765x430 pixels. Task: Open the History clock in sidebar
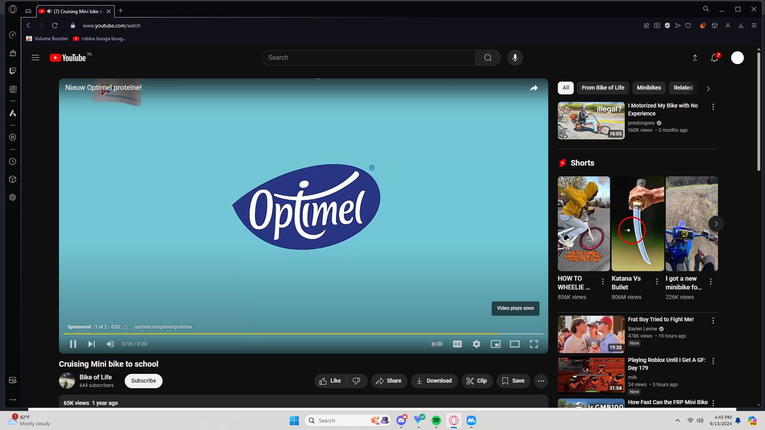13,162
